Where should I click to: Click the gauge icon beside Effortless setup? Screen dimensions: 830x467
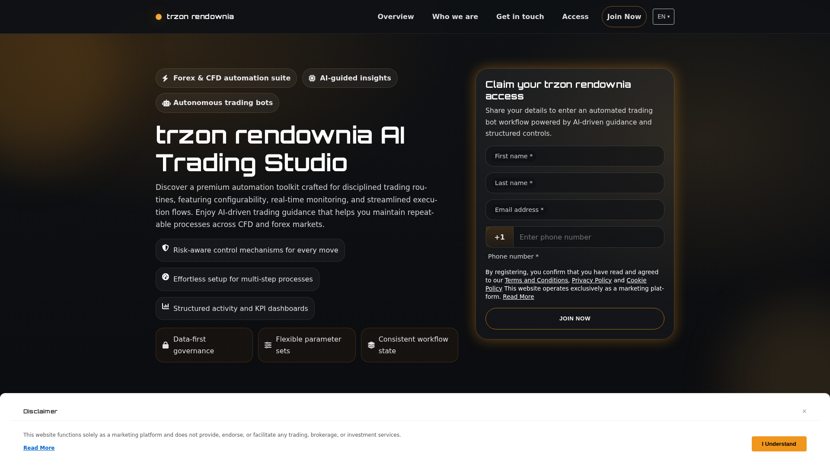pyautogui.click(x=166, y=277)
